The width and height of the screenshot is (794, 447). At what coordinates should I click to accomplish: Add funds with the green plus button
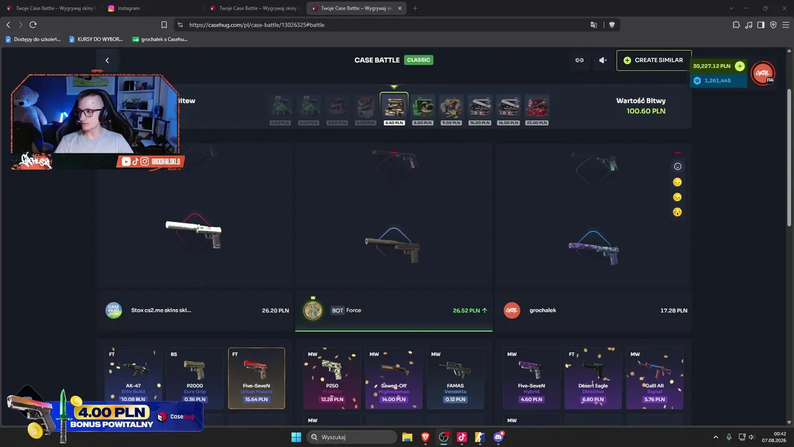coord(739,66)
